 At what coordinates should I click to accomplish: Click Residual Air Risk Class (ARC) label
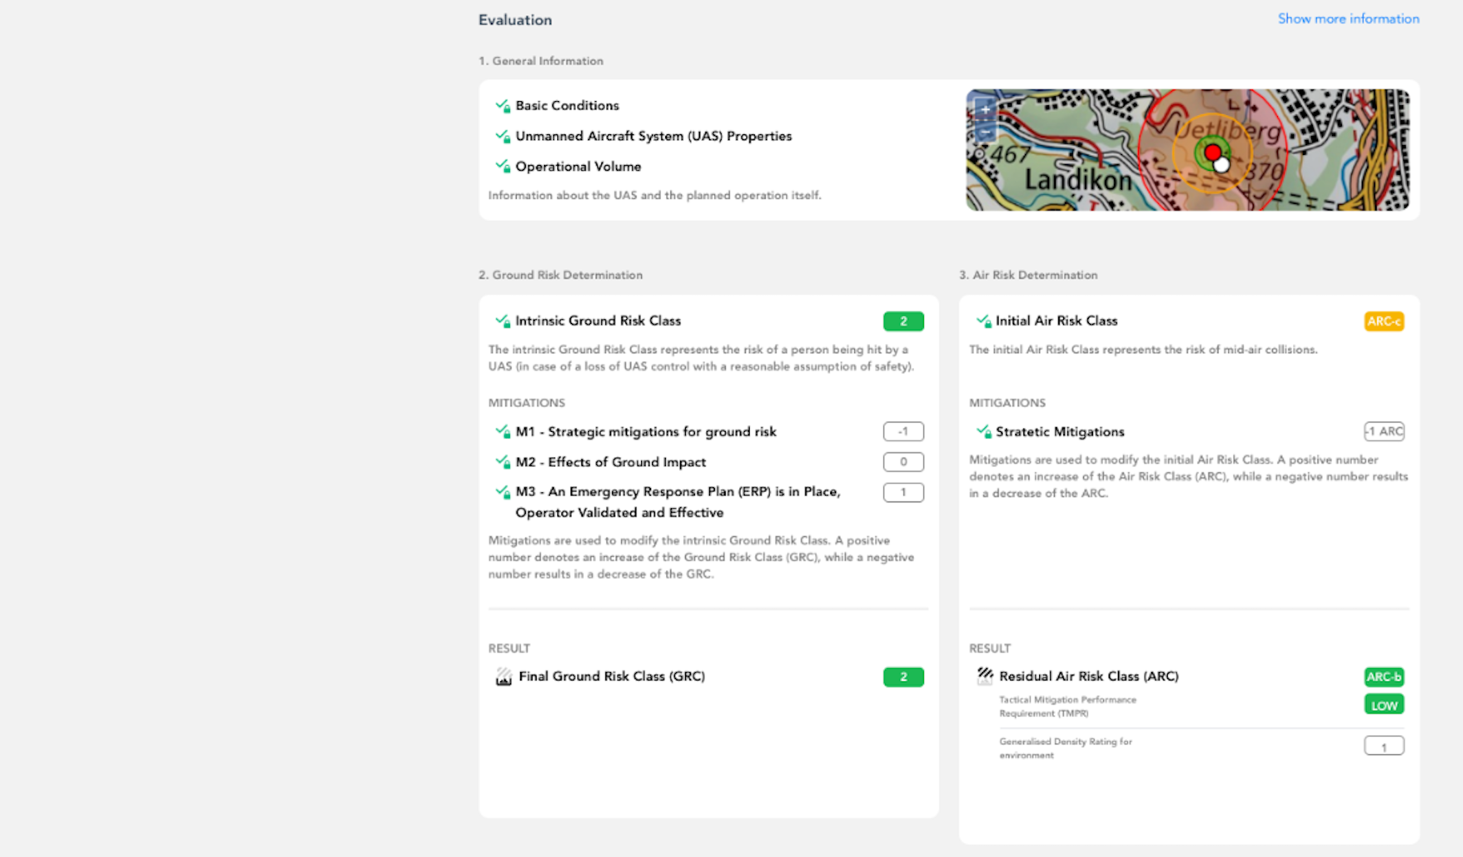coord(1089,677)
